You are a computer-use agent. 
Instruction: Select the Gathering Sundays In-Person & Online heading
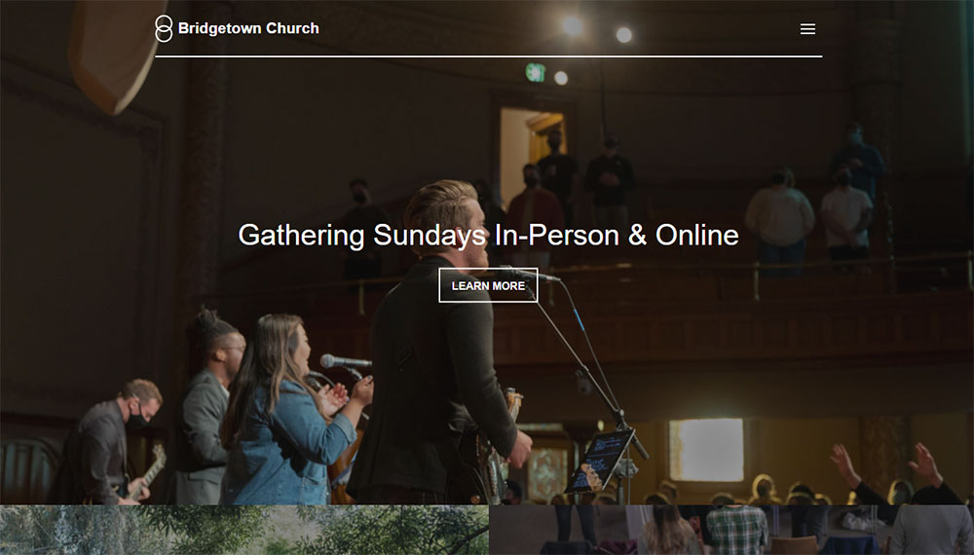coord(488,236)
